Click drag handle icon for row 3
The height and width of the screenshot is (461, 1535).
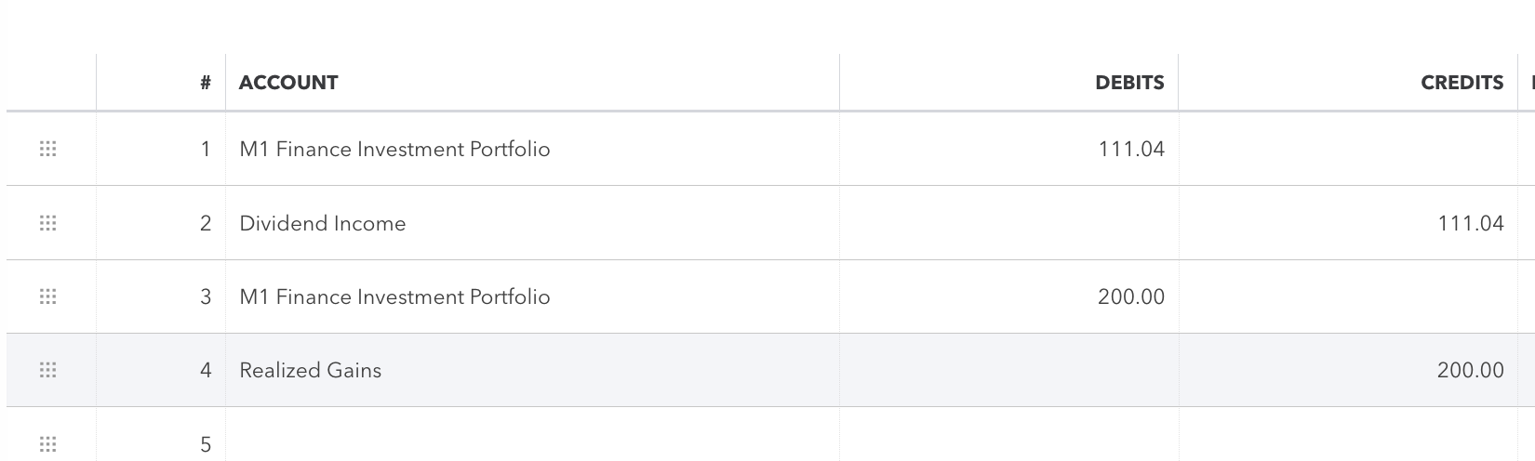click(48, 296)
